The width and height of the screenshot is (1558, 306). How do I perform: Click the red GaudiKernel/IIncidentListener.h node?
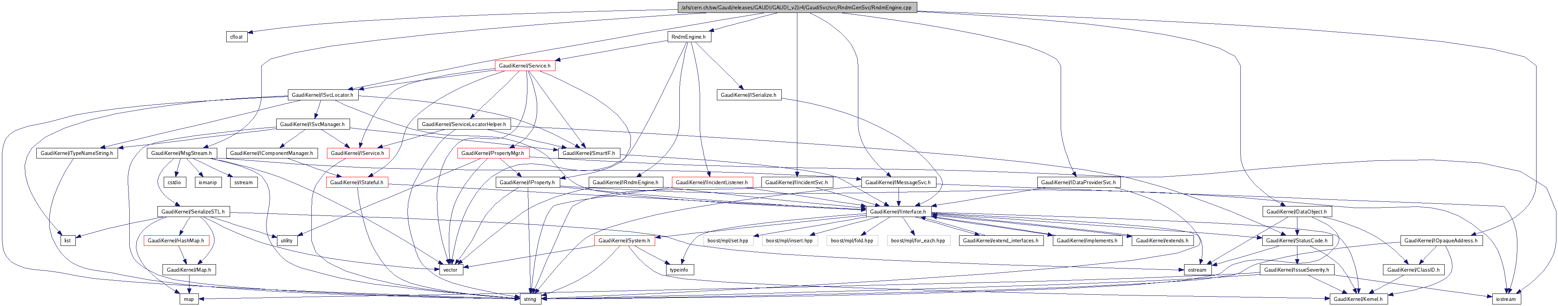click(711, 183)
